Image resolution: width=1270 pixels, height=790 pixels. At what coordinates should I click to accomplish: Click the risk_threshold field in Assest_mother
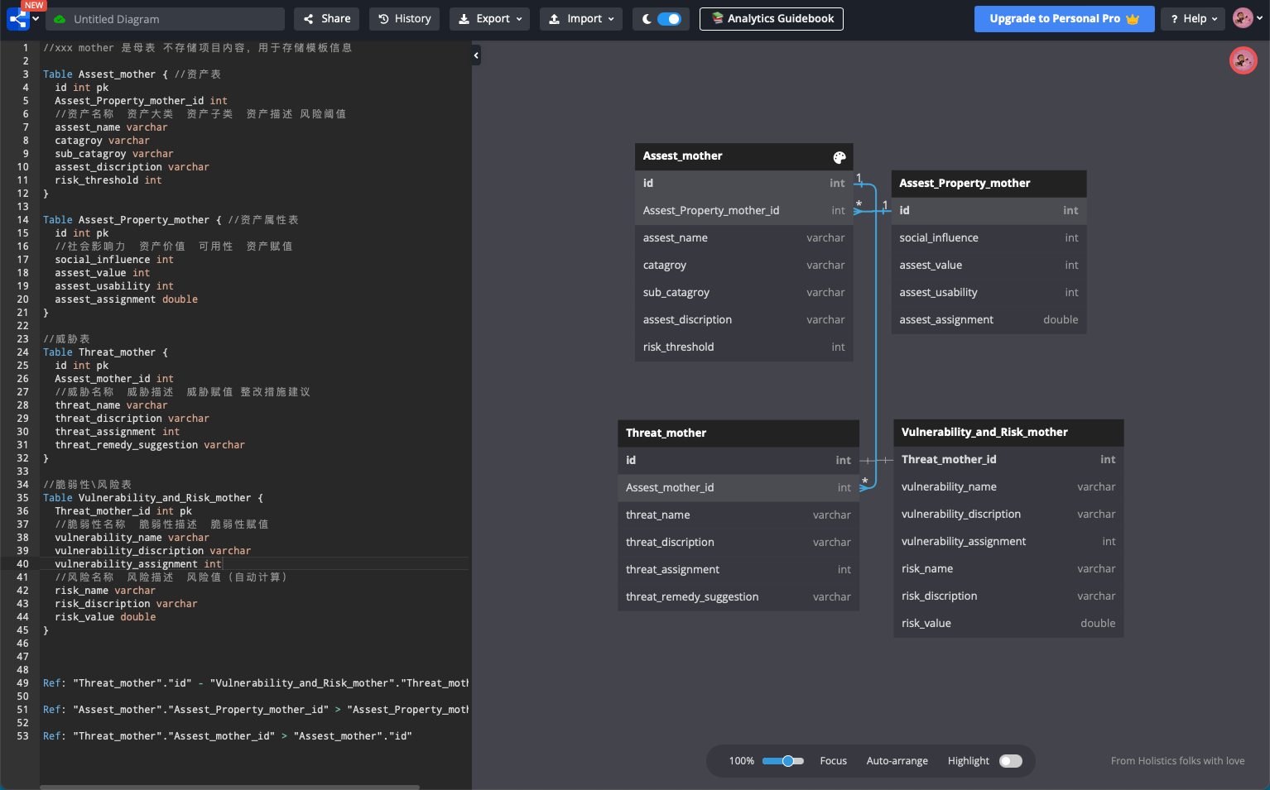coord(743,347)
